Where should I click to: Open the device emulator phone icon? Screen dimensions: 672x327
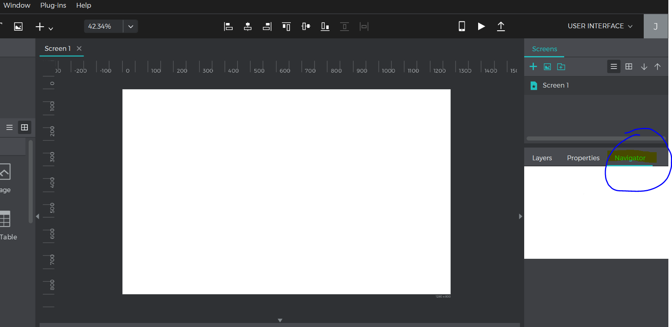(462, 26)
